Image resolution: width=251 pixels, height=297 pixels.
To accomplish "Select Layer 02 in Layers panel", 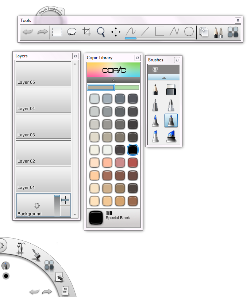I will (x=43, y=153).
